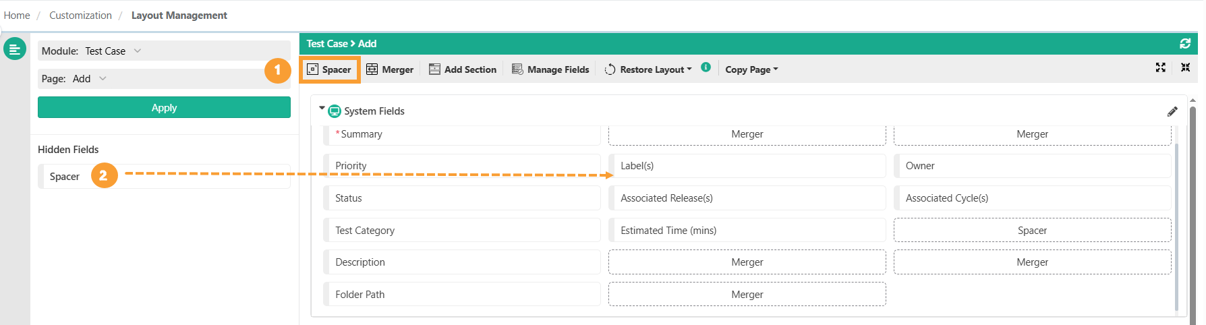
Task: Open the Customization breadcrumb link
Action: pyautogui.click(x=80, y=16)
